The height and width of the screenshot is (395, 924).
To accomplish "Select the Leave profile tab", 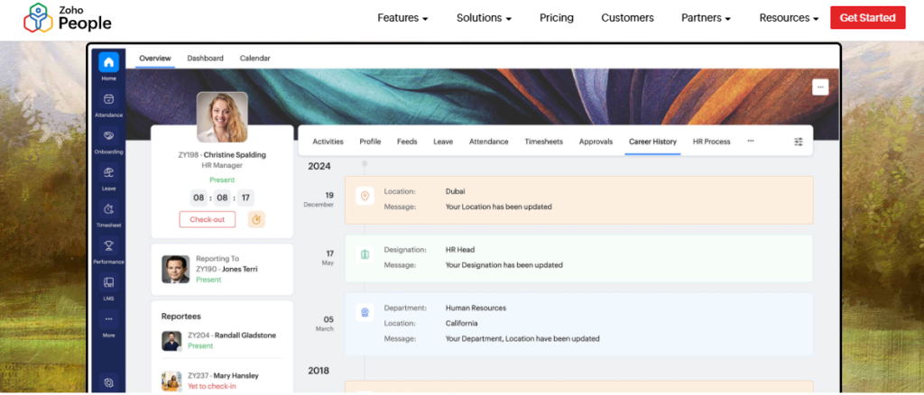I will 443,142.
